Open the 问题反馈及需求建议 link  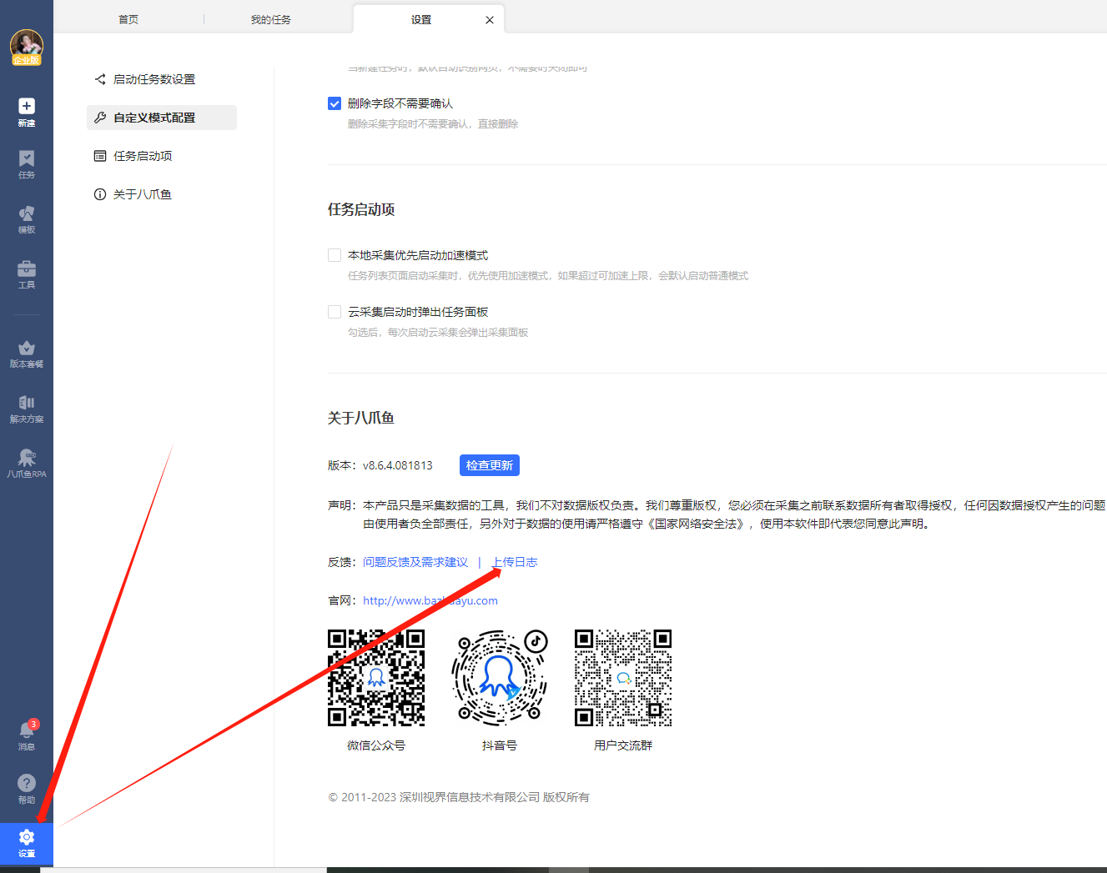[x=415, y=562]
